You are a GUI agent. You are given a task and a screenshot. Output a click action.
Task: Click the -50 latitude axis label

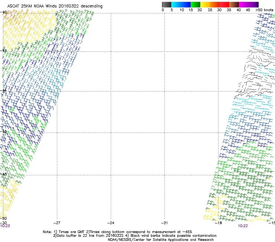click(3, 218)
